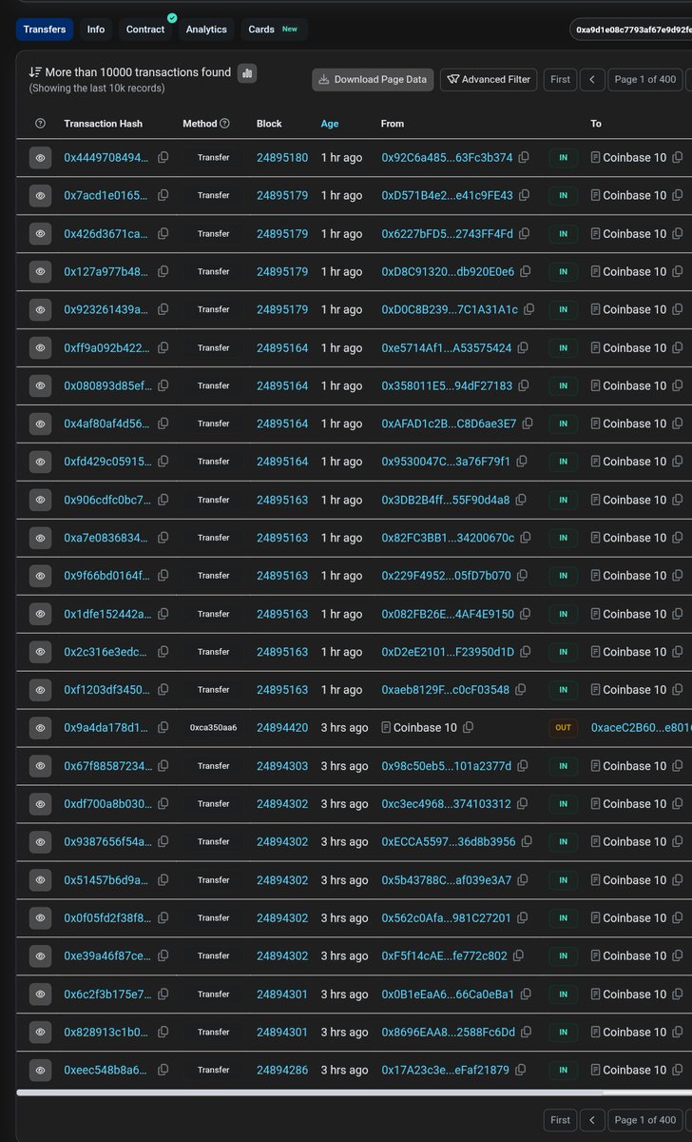Open the transactions chart icon beside results count
692x1142 pixels.
coord(247,72)
